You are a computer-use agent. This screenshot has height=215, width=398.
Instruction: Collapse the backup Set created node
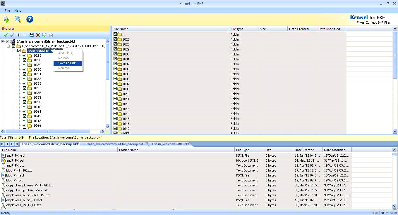click(8, 46)
